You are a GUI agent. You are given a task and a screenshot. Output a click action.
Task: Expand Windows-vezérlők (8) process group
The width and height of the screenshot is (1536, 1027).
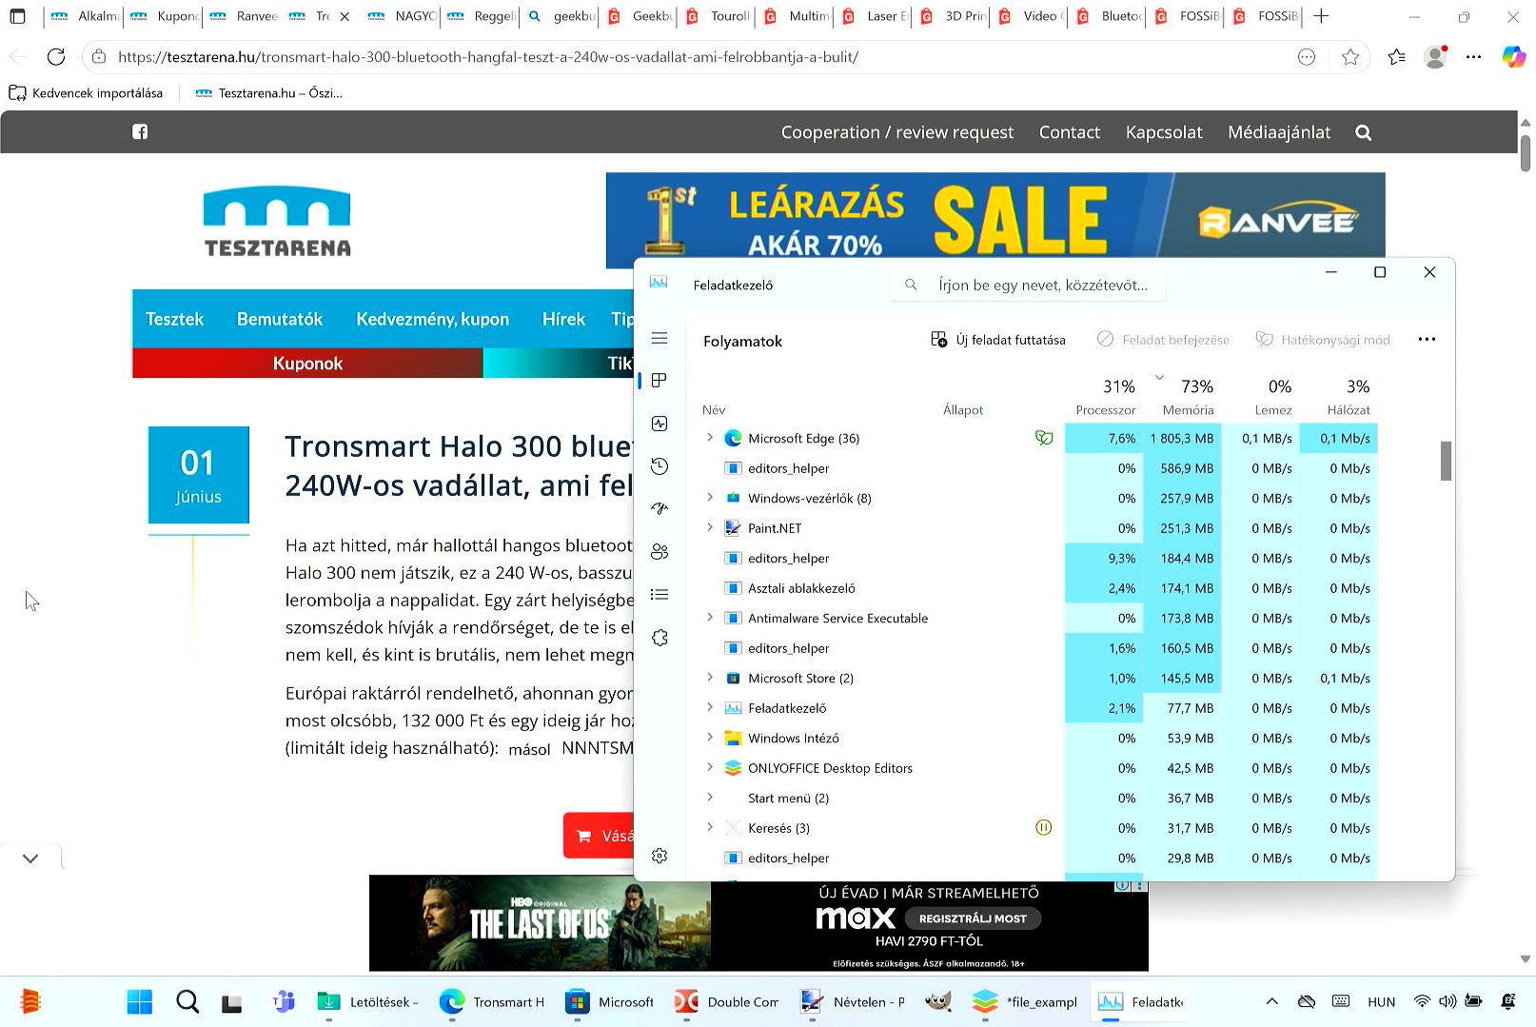[x=710, y=498]
